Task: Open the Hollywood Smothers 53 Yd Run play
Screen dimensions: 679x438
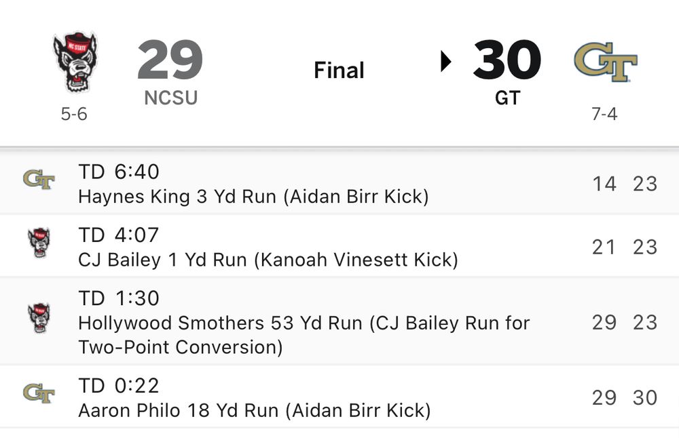Action: click(339, 321)
